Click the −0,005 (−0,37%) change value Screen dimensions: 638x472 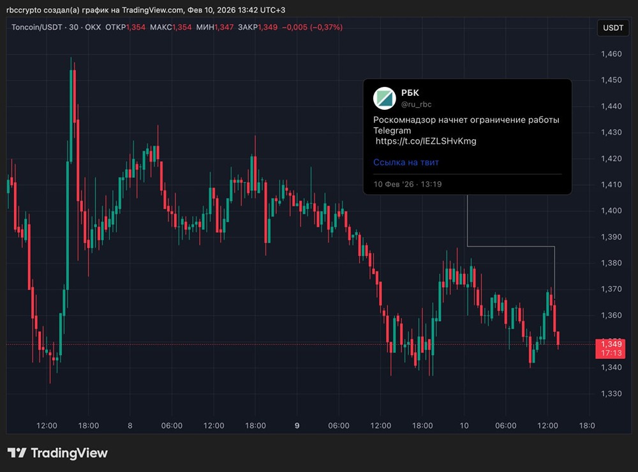click(312, 27)
